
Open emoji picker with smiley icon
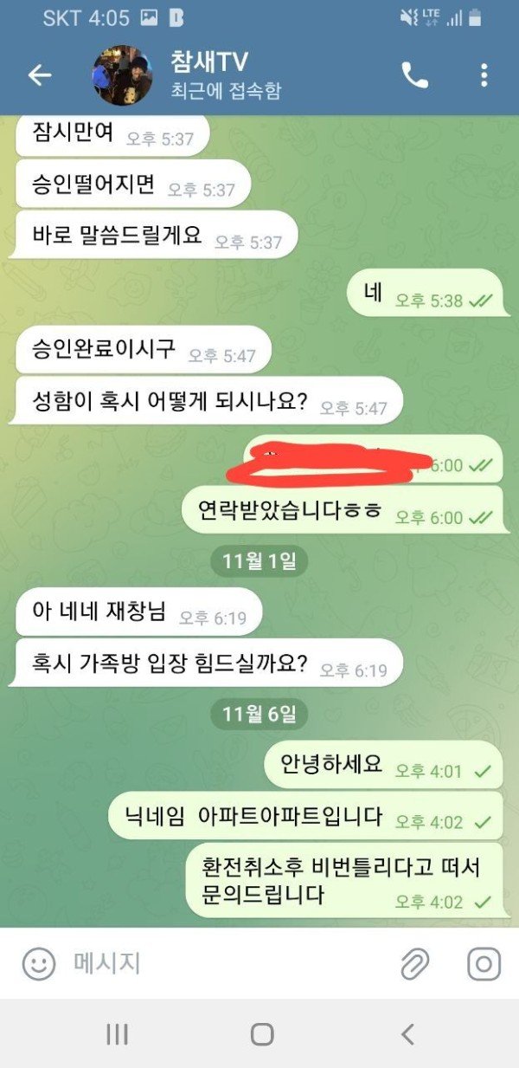(x=39, y=963)
